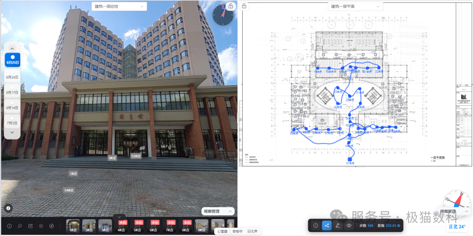This screenshot has height=236, width=473.
Task: Expand the 视窗管理 panel in the panorama view
Action: 218,211
